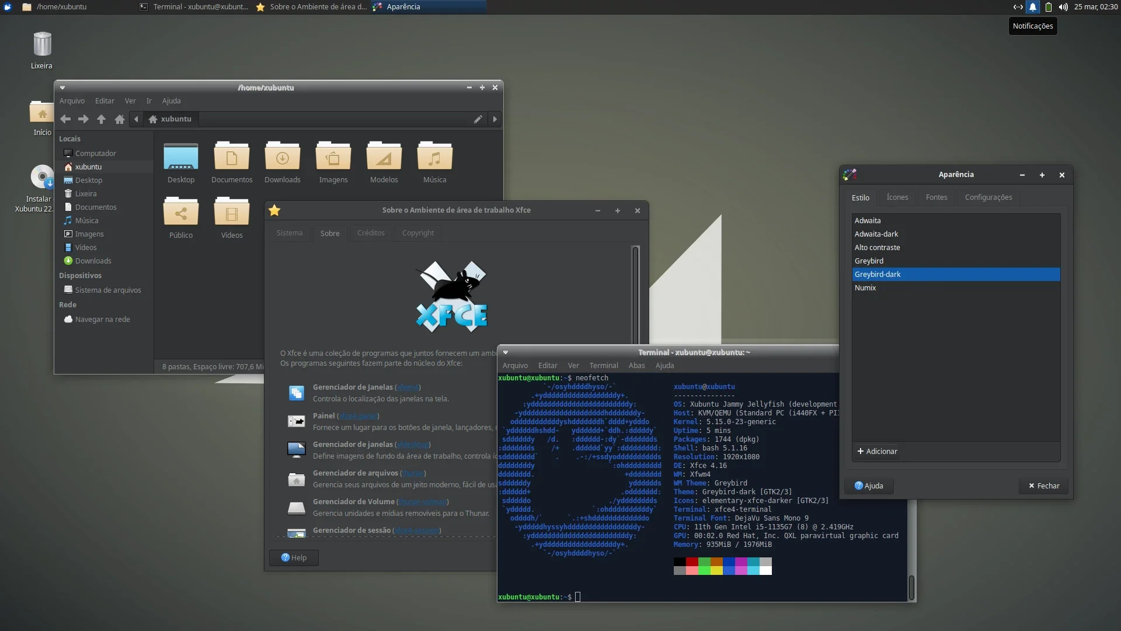Click the Adicionar button

tap(877, 452)
